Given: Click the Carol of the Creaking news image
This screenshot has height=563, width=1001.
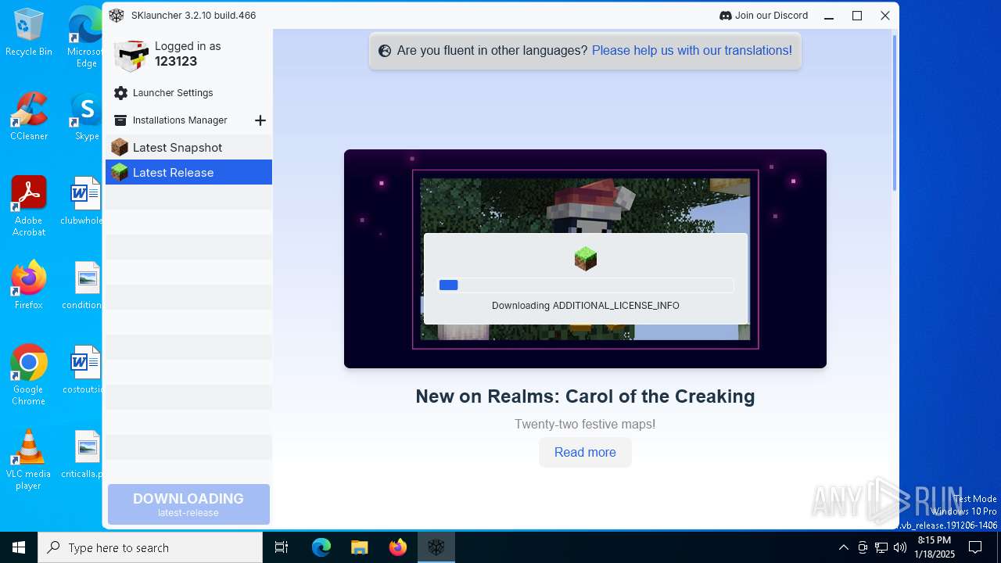Looking at the screenshot, I should (585, 259).
